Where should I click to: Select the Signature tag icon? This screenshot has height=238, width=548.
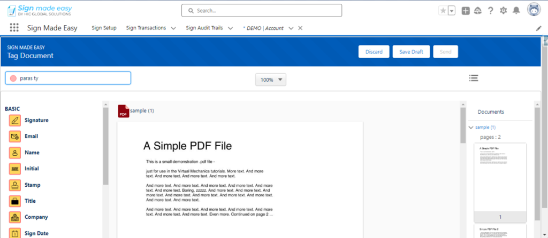point(14,120)
